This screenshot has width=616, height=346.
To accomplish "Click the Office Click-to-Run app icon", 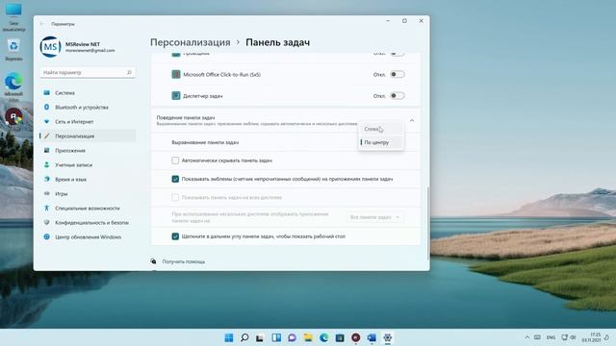I will tap(176, 74).
